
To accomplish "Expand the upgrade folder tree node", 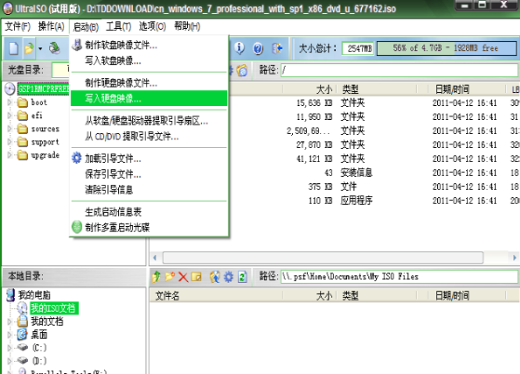I will [x=9, y=154].
